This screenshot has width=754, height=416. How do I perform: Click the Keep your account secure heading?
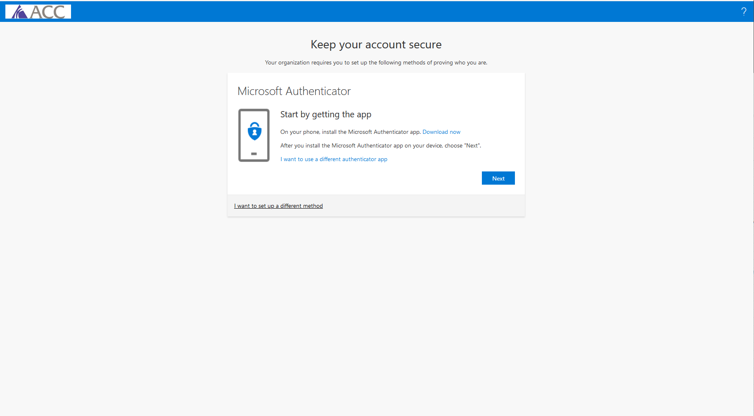[x=376, y=44]
